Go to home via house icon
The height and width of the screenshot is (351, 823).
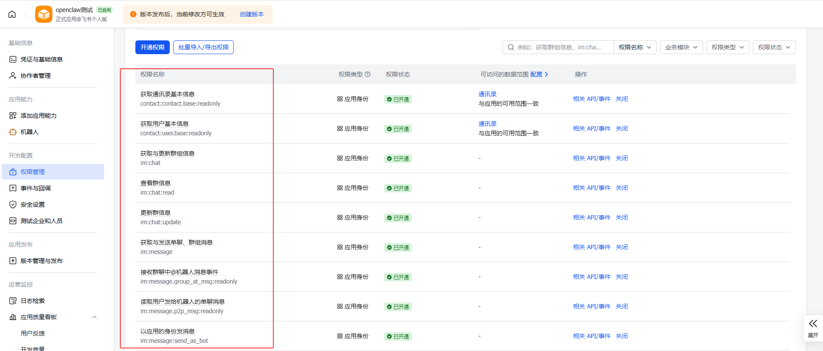(12, 14)
